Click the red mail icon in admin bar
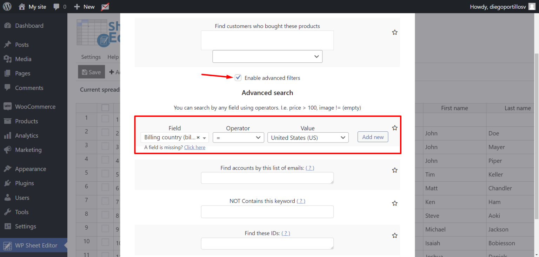The image size is (539, 257). click(105, 7)
